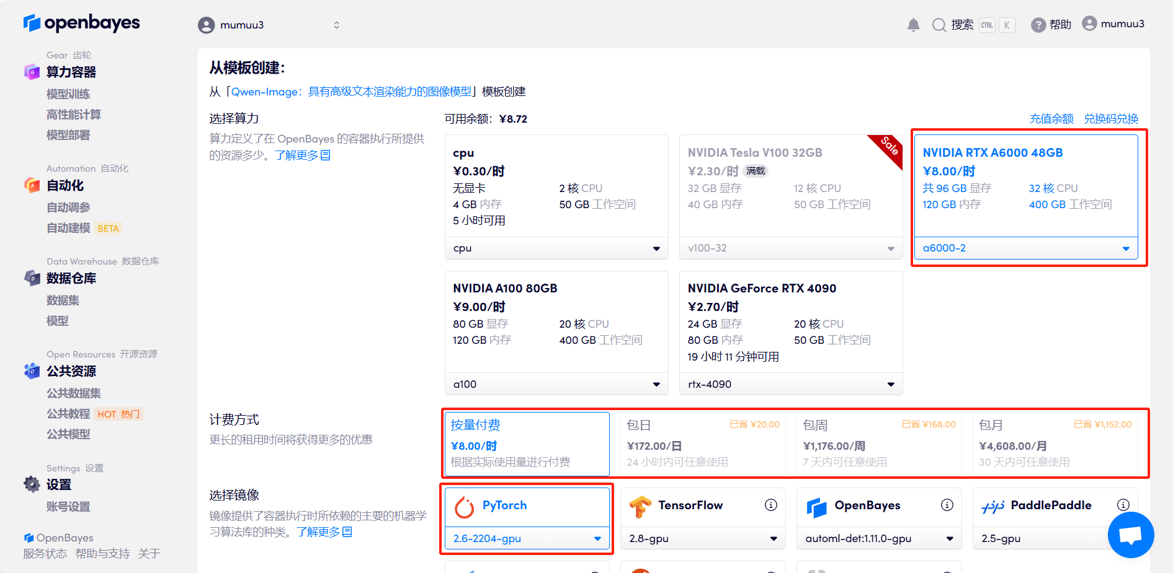Viewport: 1173px width, 573px height.
Task: Open the mumuu3 workspace switcher
Action: [269, 25]
